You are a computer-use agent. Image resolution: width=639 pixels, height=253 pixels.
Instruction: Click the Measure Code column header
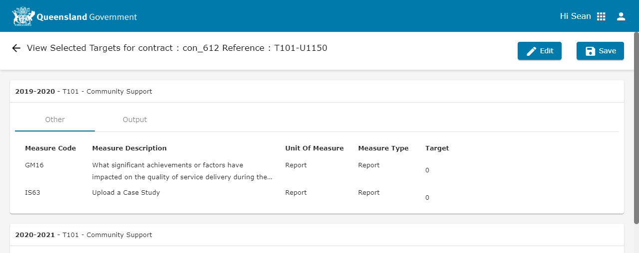50,148
